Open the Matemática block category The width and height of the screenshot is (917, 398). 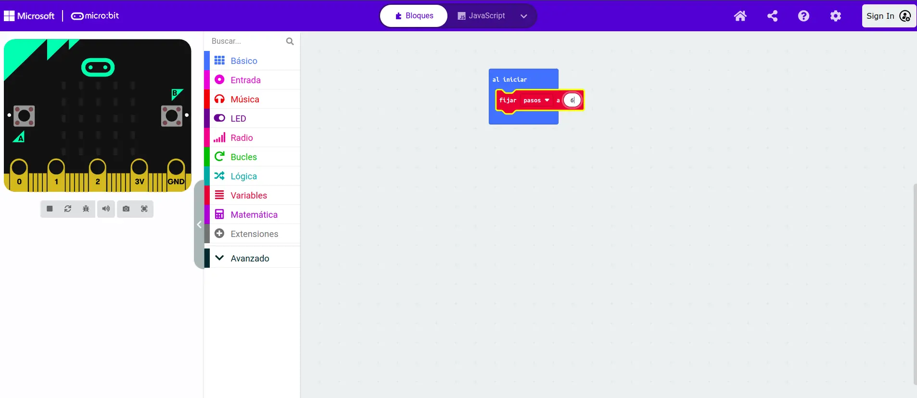[x=254, y=214]
